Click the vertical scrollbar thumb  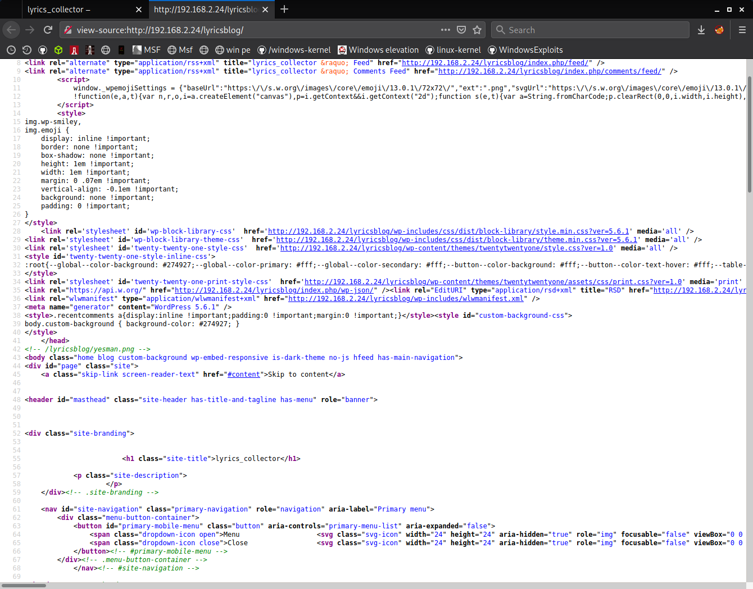coord(750,135)
